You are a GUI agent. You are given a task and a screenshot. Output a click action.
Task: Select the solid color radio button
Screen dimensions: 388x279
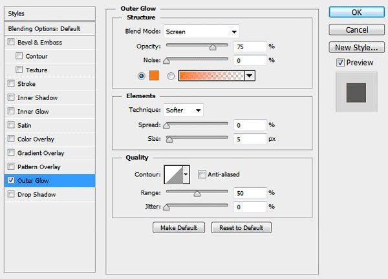(141, 76)
